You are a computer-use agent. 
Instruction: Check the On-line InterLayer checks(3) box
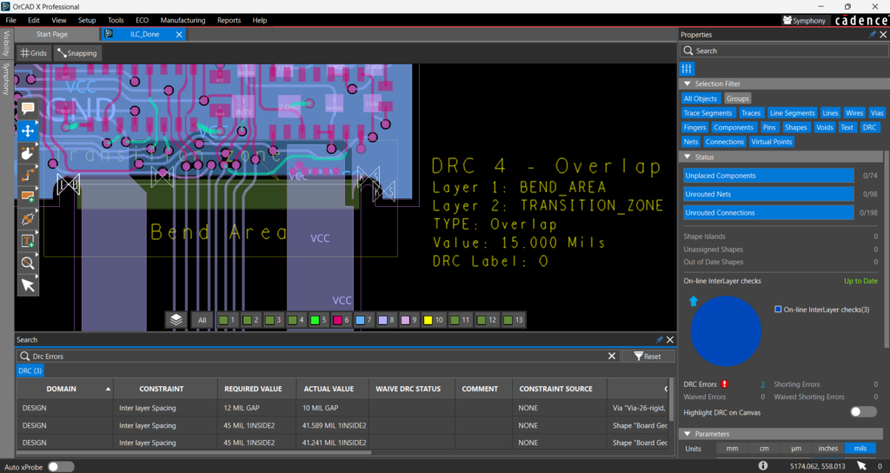[x=778, y=310]
